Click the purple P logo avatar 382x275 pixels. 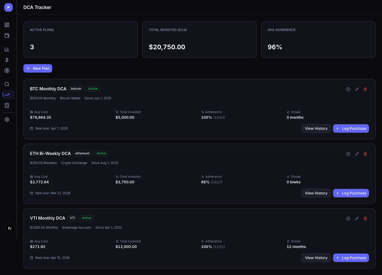(x=8, y=7)
